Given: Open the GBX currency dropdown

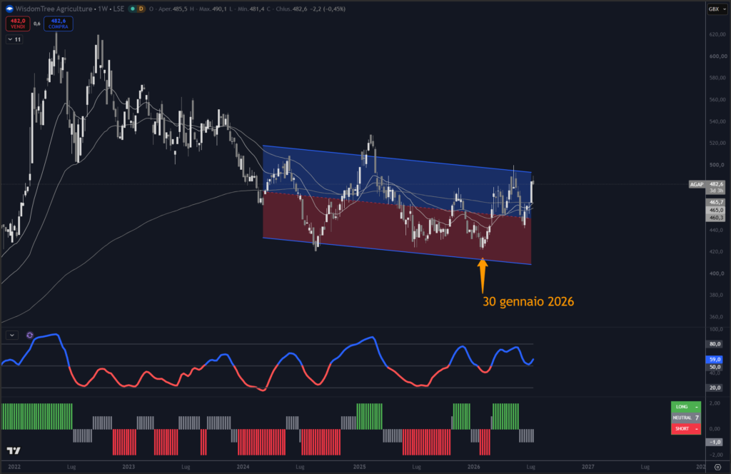Looking at the screenshot, I should click(717, 9).
